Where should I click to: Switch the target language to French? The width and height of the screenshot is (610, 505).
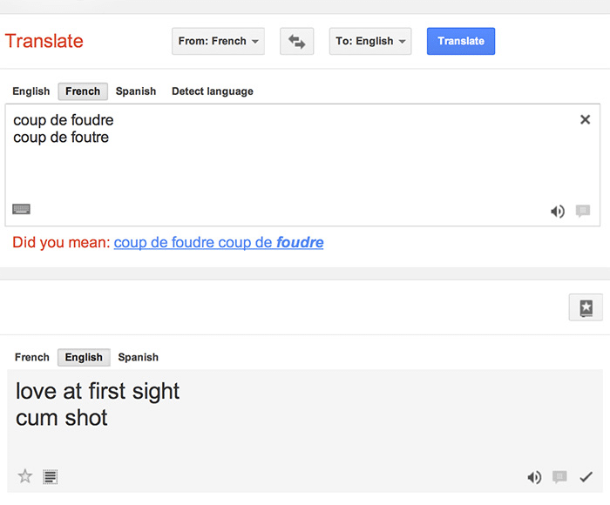click(x=32, y=357)
